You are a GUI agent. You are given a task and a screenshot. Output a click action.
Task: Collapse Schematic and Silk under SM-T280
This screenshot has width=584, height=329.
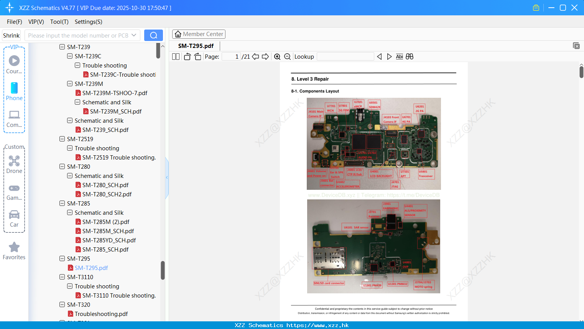pyautogui.click(x=70, y=176)
